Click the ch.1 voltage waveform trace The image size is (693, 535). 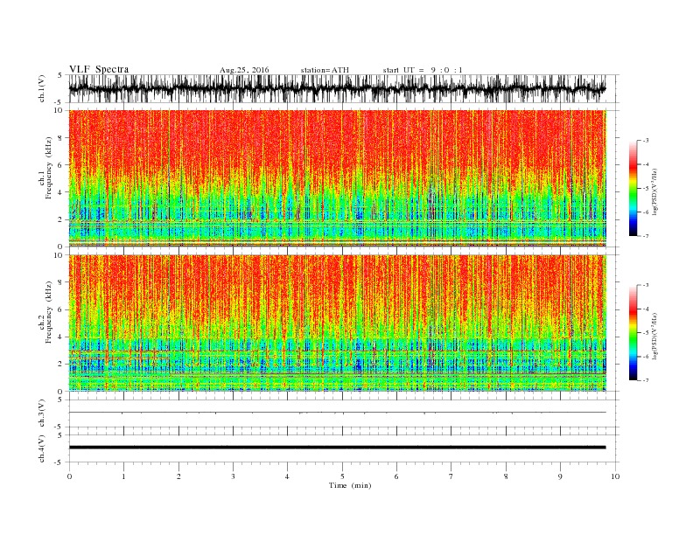point(337,88)
